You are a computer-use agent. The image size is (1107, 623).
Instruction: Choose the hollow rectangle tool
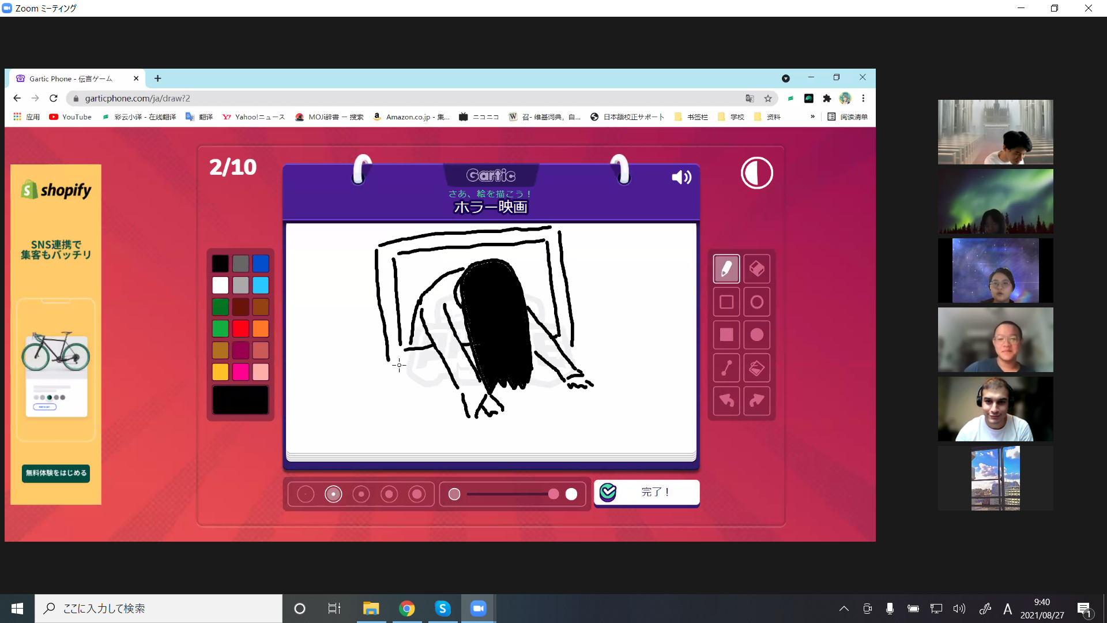726,302
